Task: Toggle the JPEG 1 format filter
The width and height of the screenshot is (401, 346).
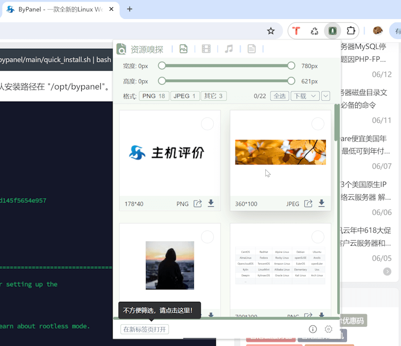Action: pos(185,96)
